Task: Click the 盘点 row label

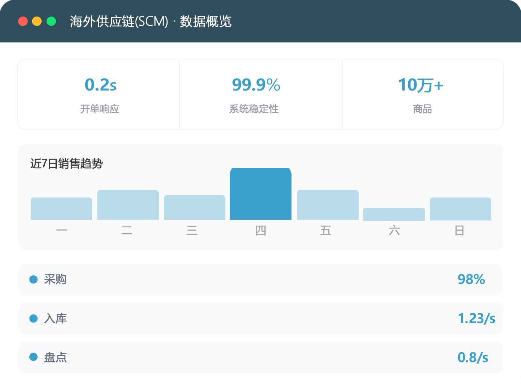Action: tap(55, 357)
